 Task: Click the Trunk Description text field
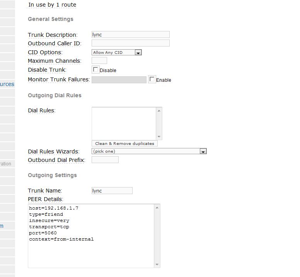tap(130, 34)
